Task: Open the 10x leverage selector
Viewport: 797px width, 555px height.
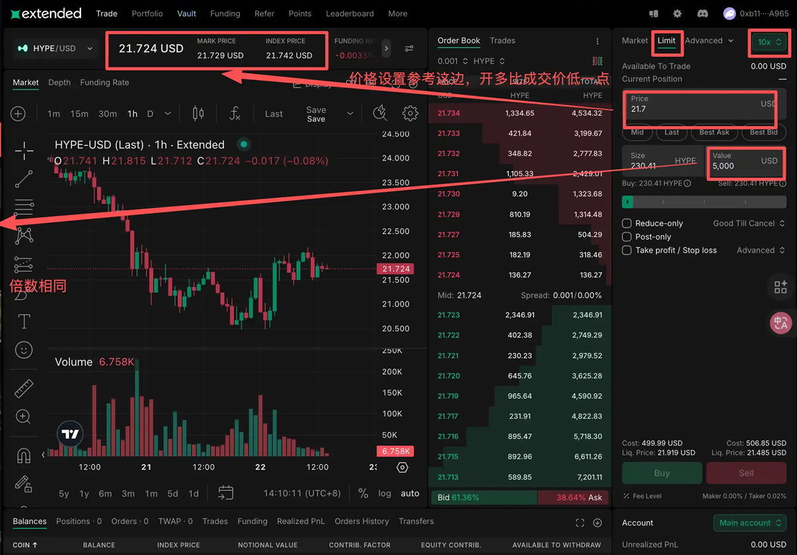Action: (770, 42)
